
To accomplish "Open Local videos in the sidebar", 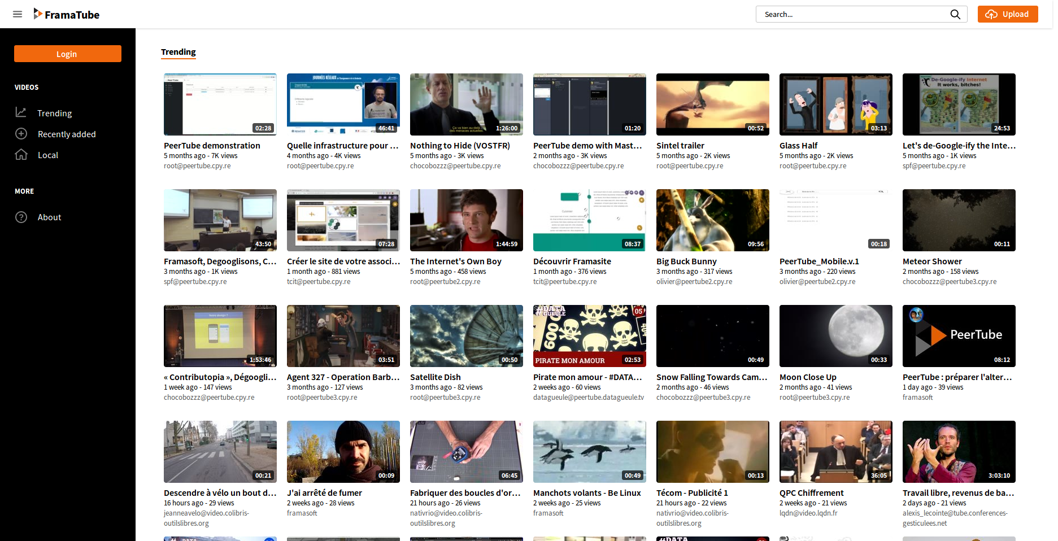I will click(48, 155).
